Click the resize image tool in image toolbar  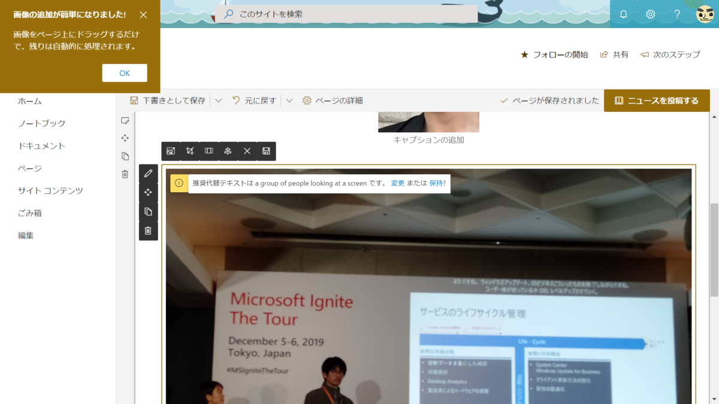171,151
